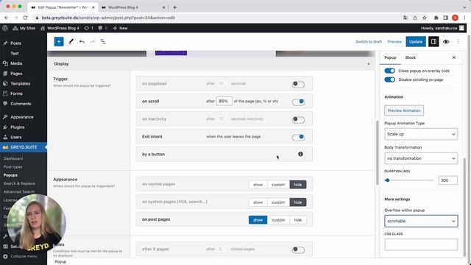Toggle Disable scrolling on page

pos(389,79)
